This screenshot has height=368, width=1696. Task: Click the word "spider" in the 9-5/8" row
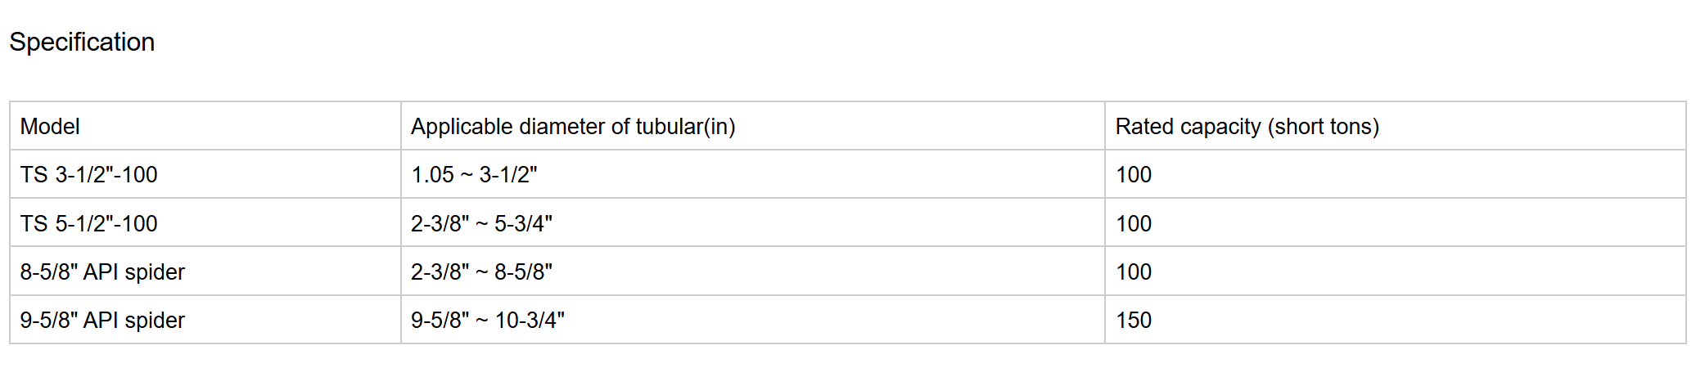(155, 321)
